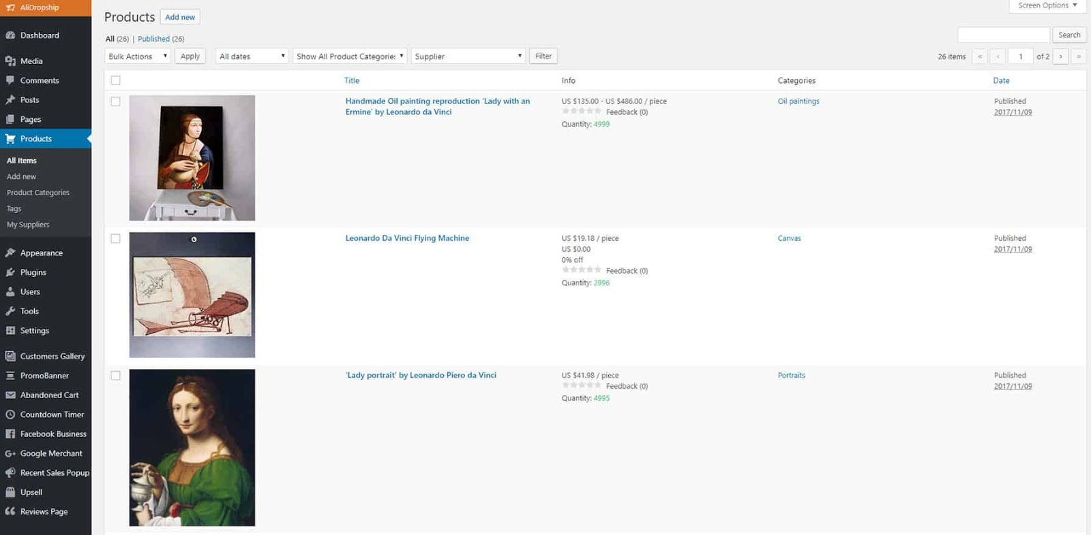Open Product Categories in the sidebar submenu
The image size is (1091, 535).
point(38,193)
